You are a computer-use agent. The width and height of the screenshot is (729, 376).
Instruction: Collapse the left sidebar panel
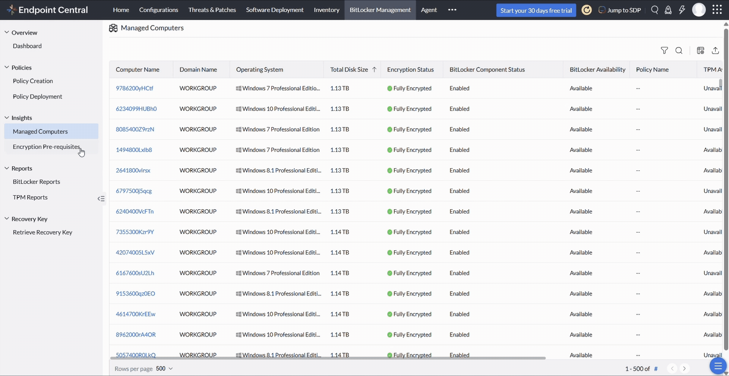(x=101, y=199)
